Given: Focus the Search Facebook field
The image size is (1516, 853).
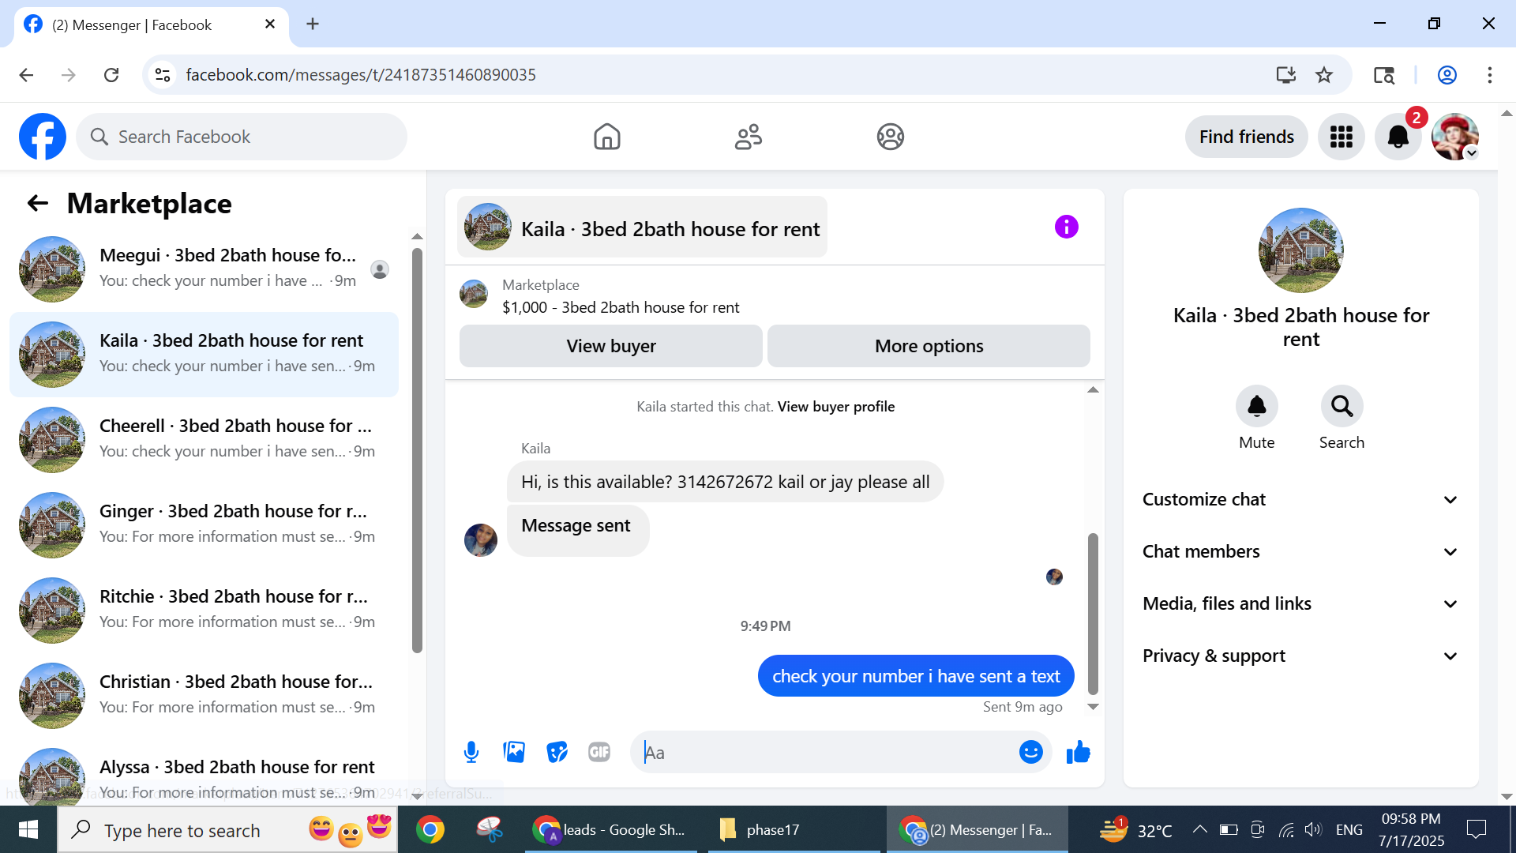Looking at the screenshot, I should point(242,137).
